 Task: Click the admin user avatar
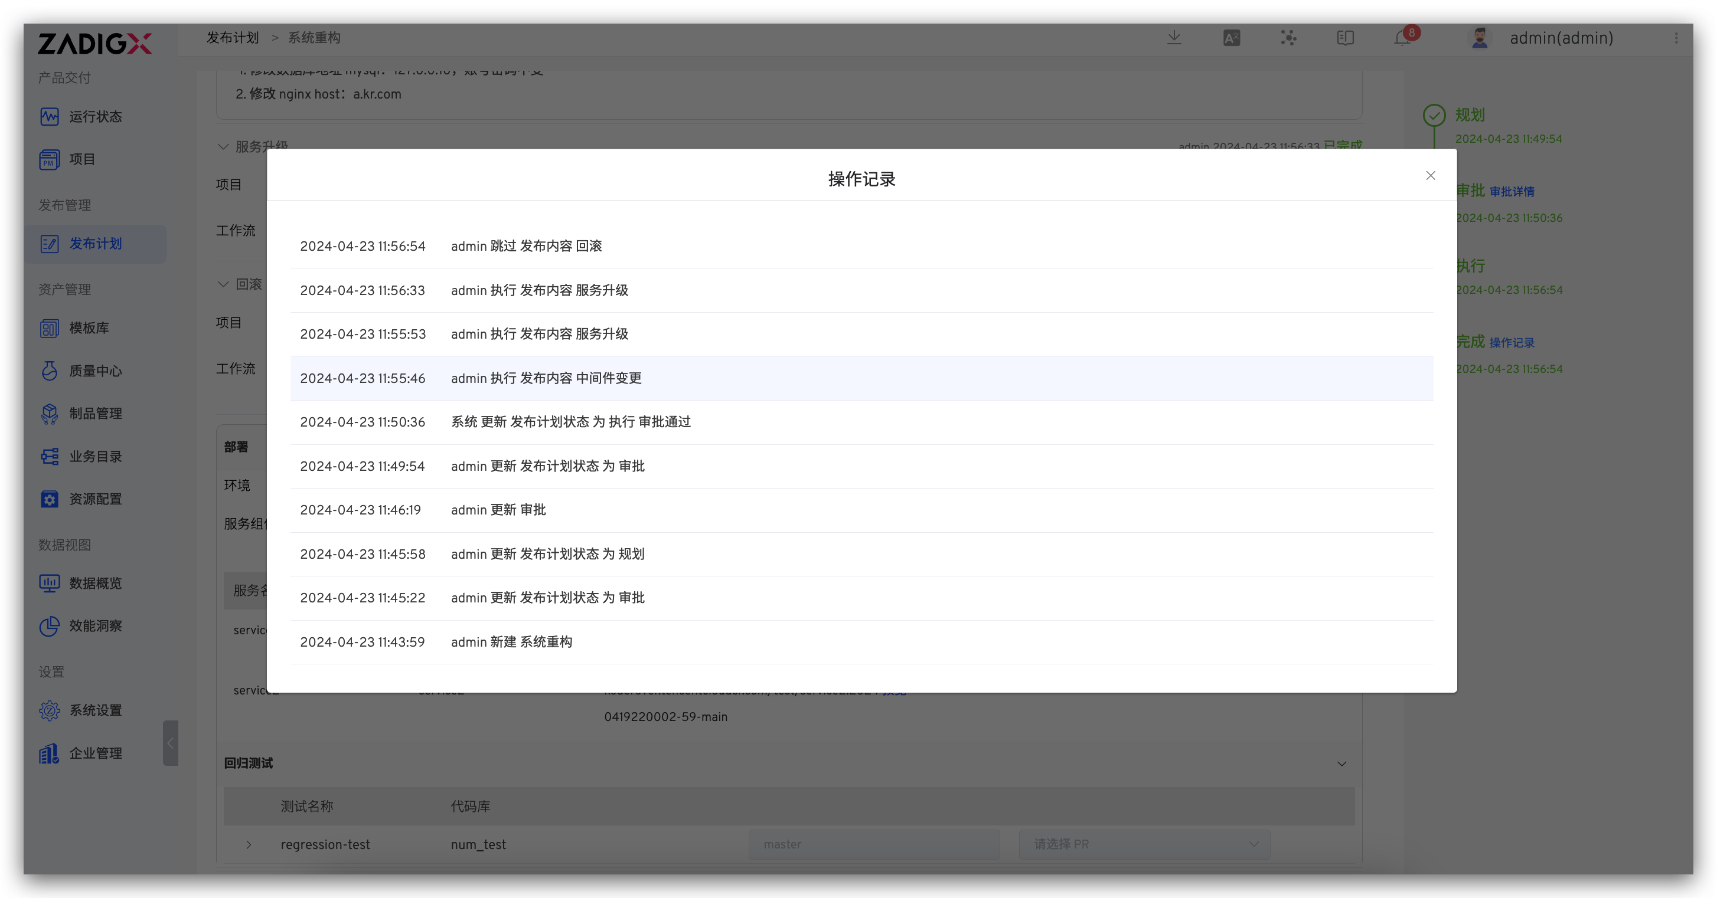tap(1480, 38)
